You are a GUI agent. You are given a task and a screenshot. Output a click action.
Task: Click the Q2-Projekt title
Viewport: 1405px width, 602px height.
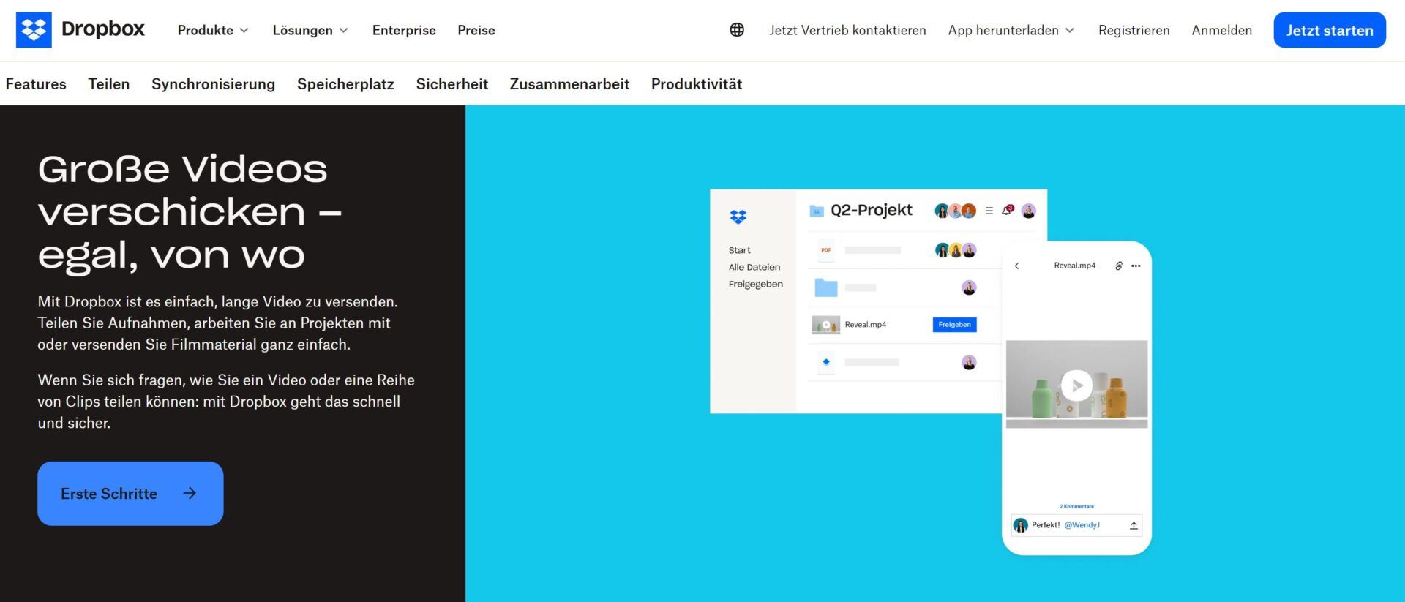coord(872,210)
